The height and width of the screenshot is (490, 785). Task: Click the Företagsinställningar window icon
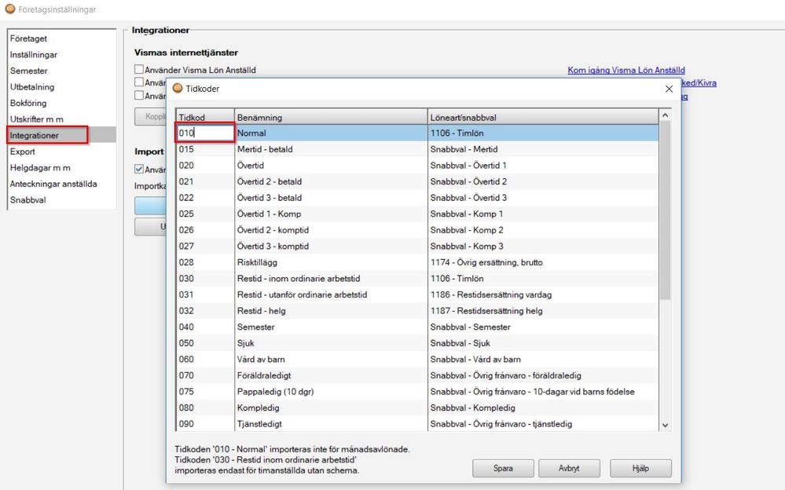[x=9, y=9]
